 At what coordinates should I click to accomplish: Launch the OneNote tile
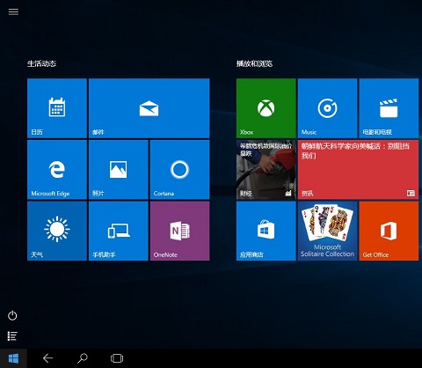tap(179, 231)
